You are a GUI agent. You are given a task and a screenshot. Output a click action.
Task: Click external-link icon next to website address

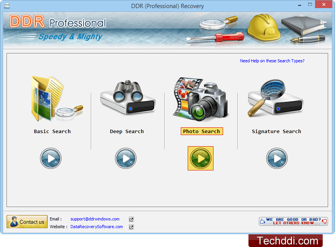pyautogui.click(x=132, y=227)
